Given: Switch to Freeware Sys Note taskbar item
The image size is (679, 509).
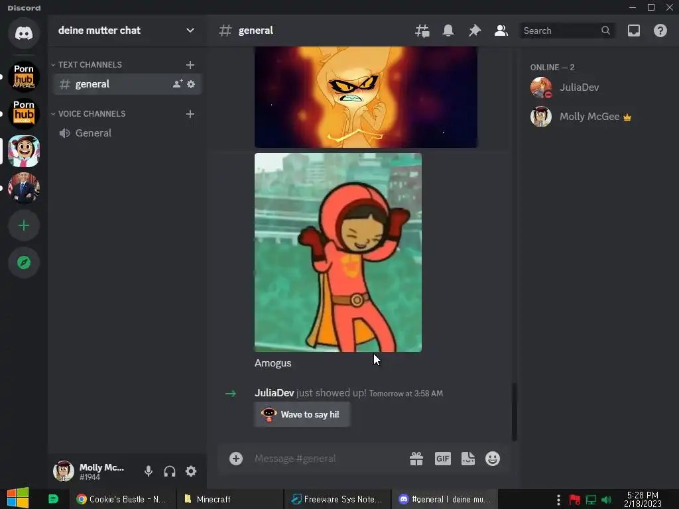Looking at the screenshot, I should (x=338, y=499).
